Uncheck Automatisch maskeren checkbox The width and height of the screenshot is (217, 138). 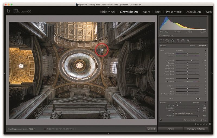(174, 113)
